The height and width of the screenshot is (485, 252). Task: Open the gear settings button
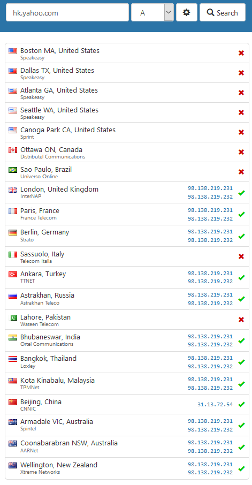(186, 12)
